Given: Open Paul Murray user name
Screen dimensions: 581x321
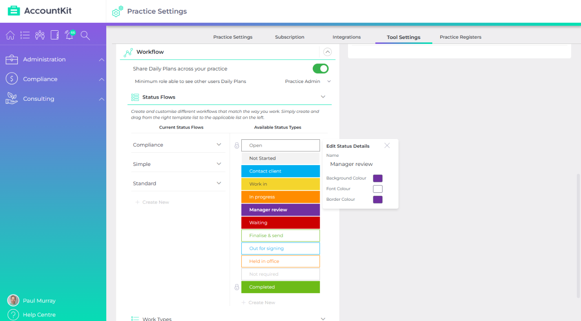Looking at the screenshot, I should click(39, 301).
